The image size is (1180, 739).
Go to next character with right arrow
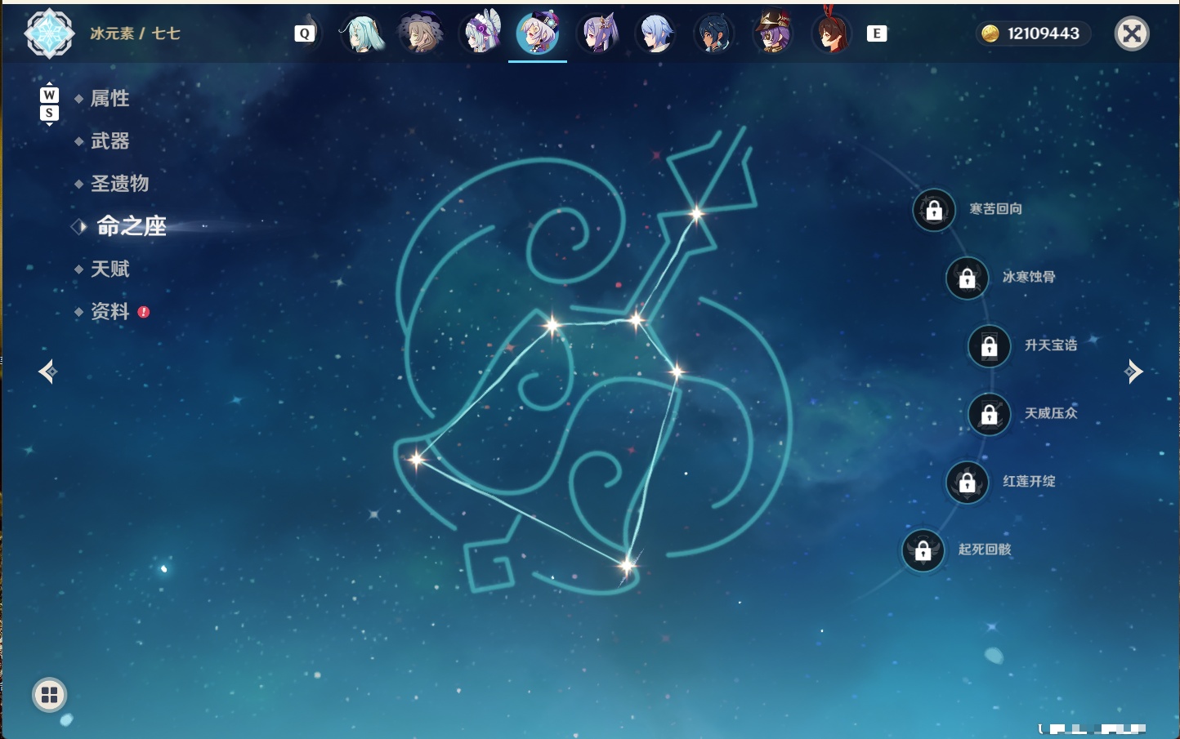pyautogui.click(x=1133, y=372)
